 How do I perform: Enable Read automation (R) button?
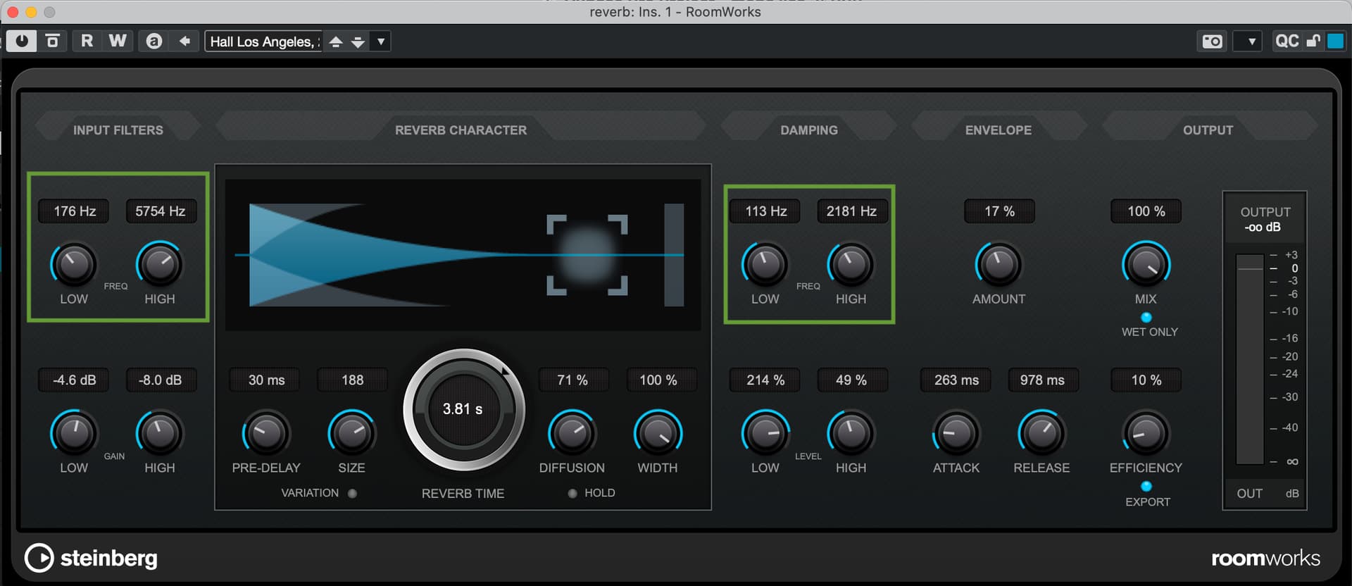(x=87, y=41)
